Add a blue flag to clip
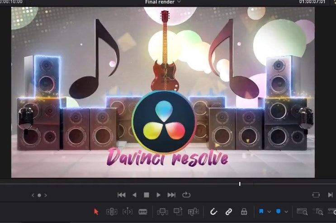 click(x=261, y=211)
